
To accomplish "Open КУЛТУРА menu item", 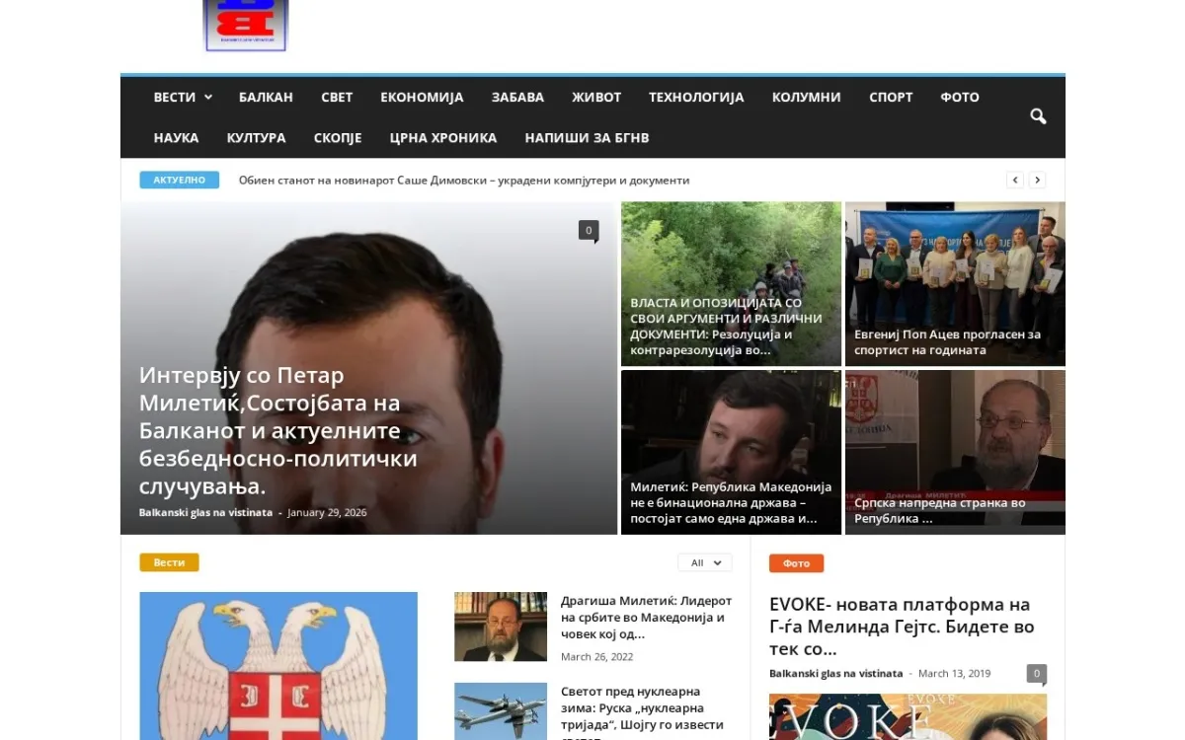I will [x=256, y=137].
